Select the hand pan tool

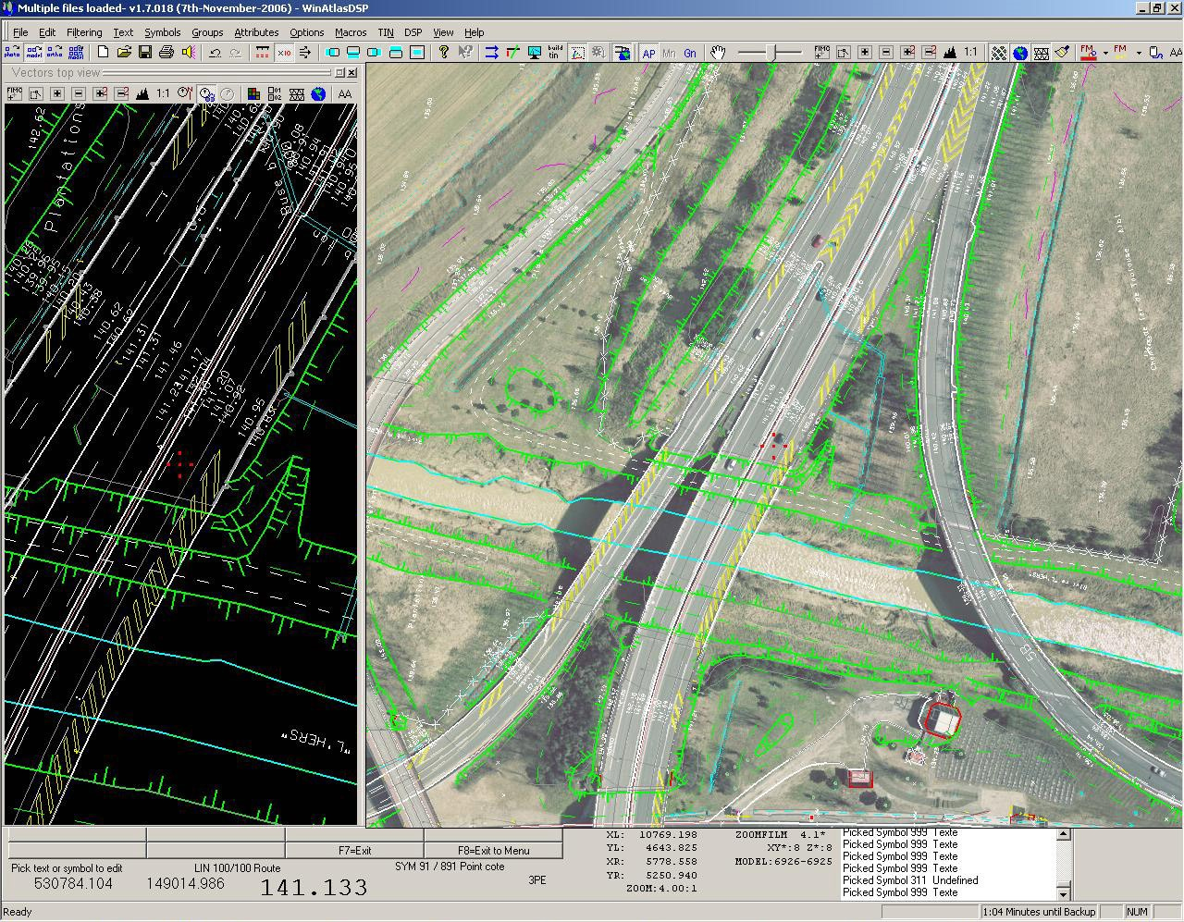pyautogui.click(x=718, y=53)
